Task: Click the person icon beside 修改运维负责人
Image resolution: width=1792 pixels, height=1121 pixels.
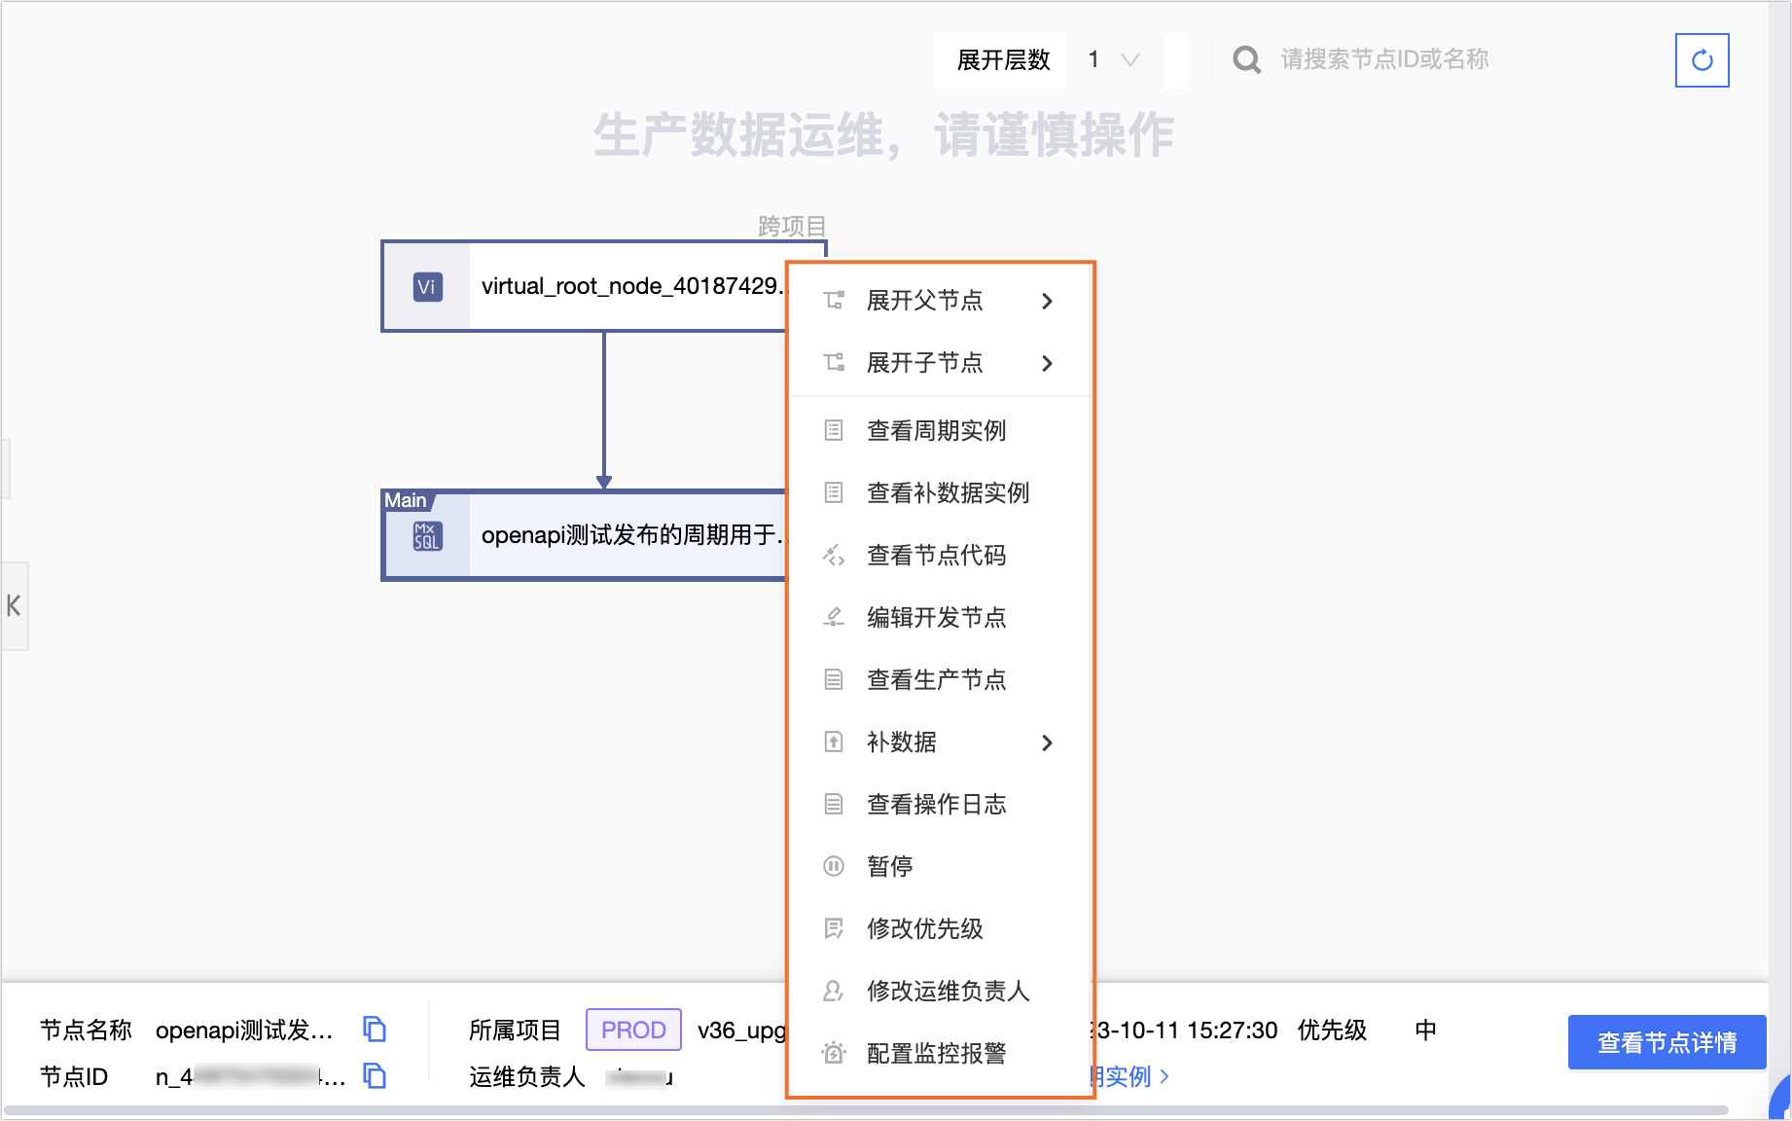Action: click(834, 991)
